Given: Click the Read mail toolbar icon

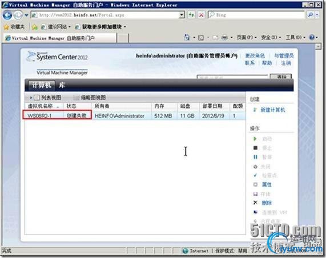Looking at the screenshot, I should (x=215, y=38).
